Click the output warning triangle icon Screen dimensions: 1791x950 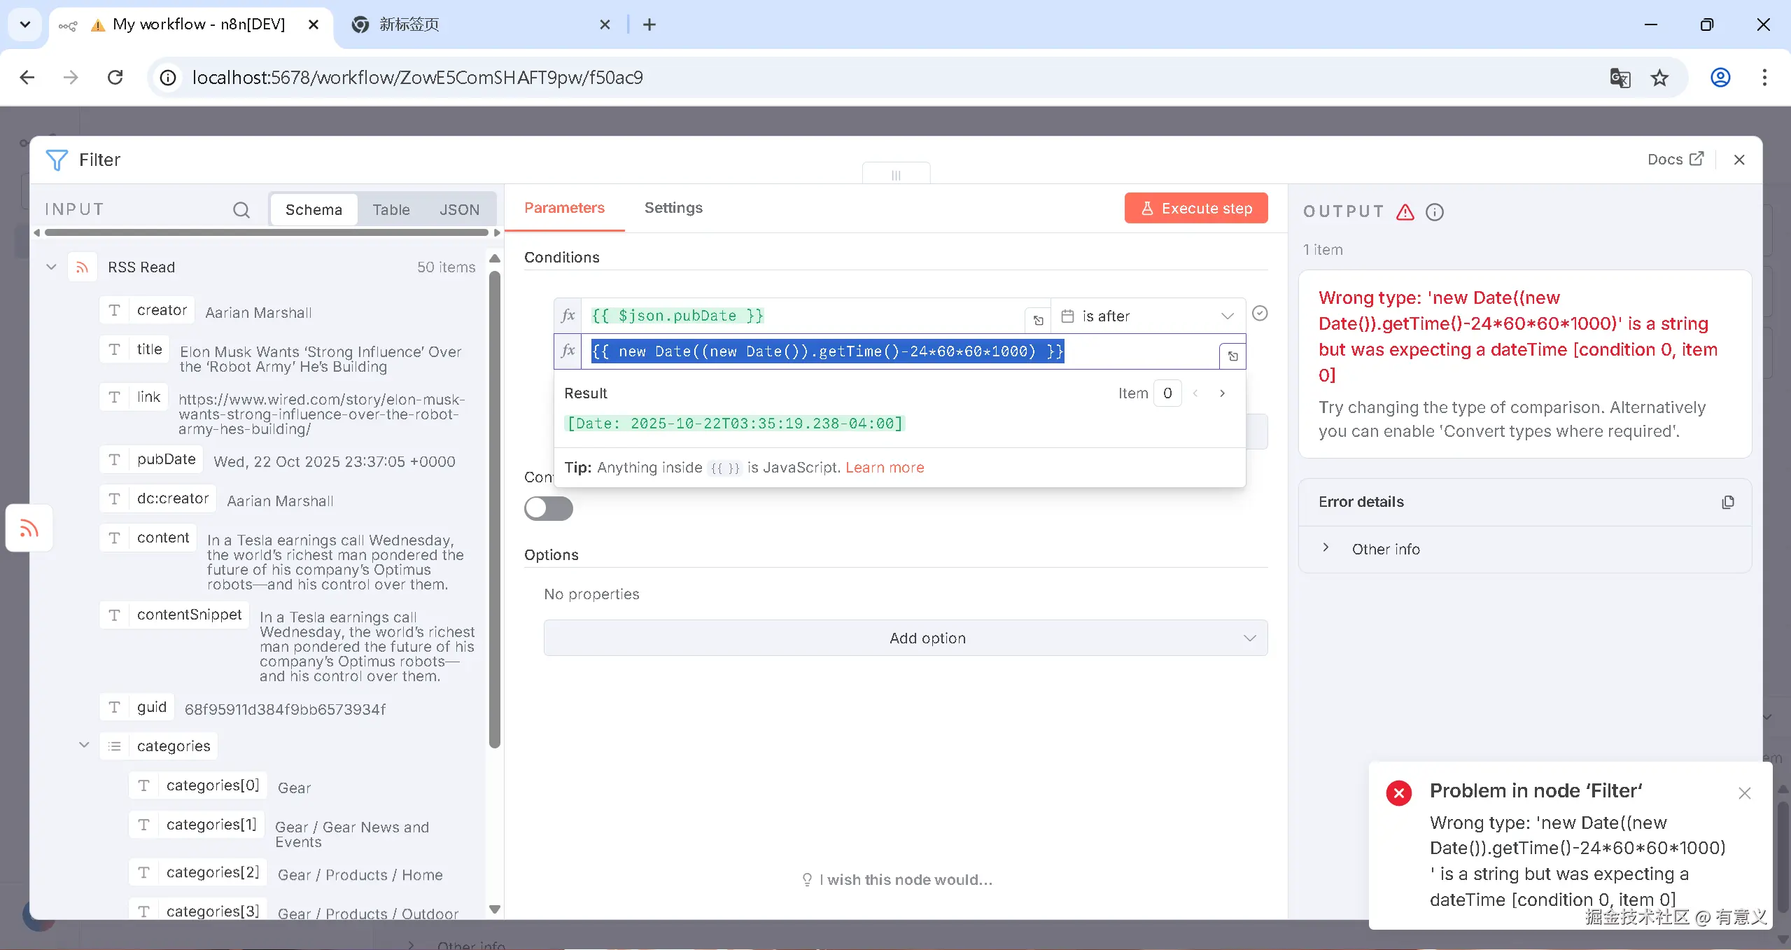(1405, 212)
